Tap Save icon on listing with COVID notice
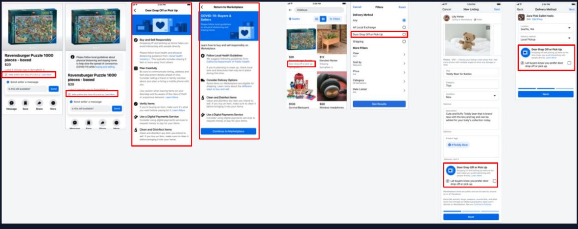Viewport: 578px width, 229px height. click(x=89, y=123)
